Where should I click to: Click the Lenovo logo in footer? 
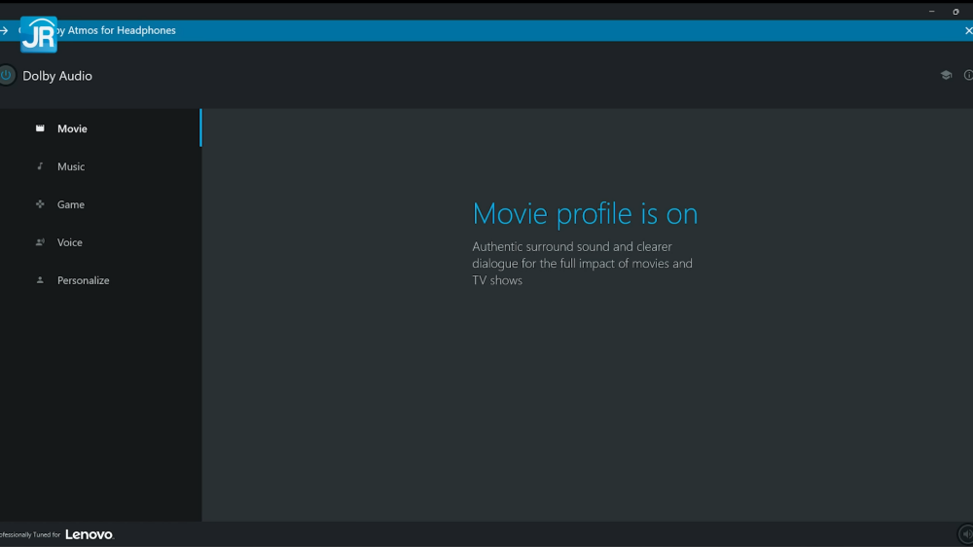(x=90, y=534)
